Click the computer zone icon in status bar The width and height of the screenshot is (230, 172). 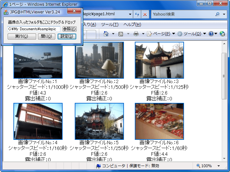tap(98, 166)
